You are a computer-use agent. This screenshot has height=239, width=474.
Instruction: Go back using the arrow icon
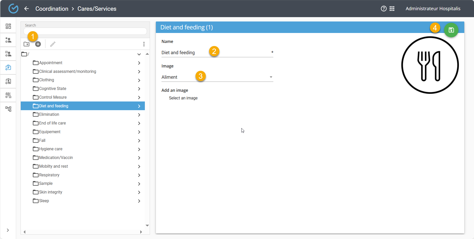click(26, 9)
